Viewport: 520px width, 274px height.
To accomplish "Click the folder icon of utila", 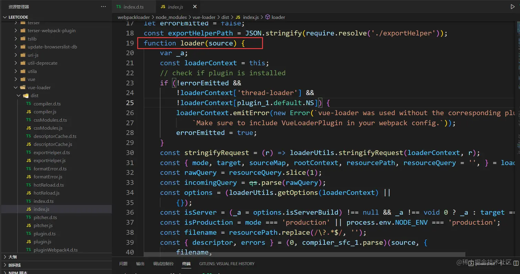I will [x=23, y=71].
